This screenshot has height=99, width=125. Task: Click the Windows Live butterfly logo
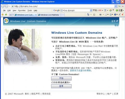pos(6,21)
